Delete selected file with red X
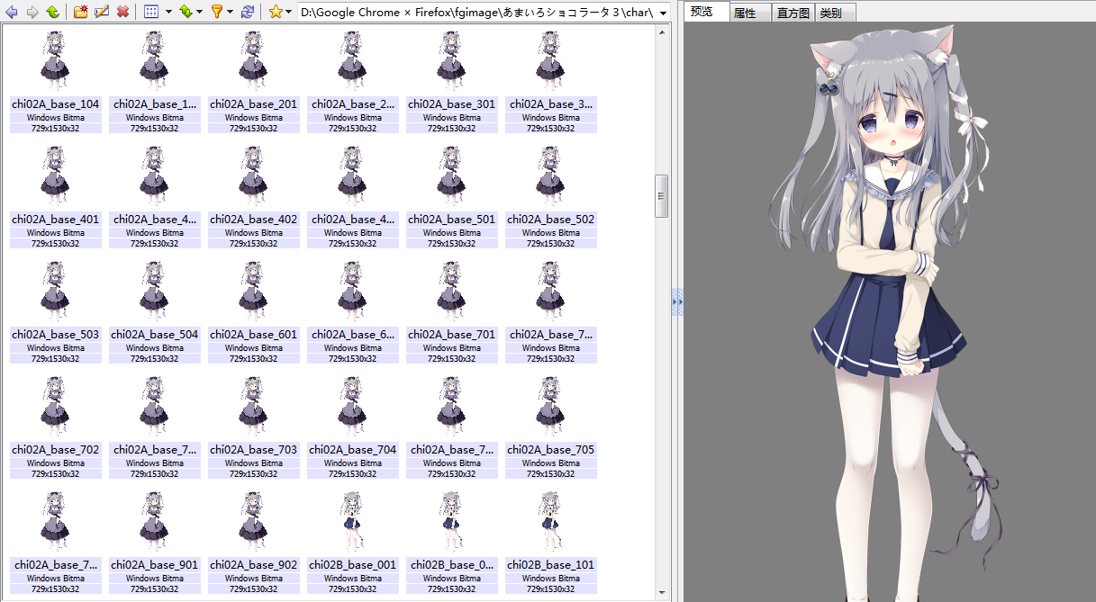Screen dimensions: 1096x602 [x=122, y=12]
